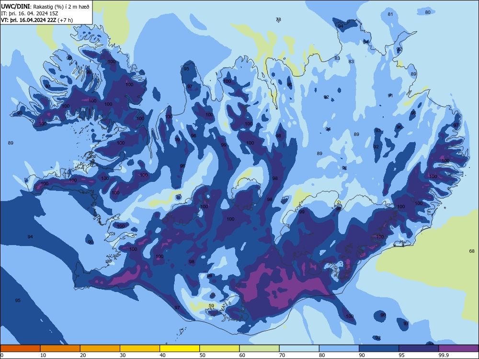Click the '99.9' legend tick label
Viewport: 479px width, 359px height.
click(x=444, y=355)
